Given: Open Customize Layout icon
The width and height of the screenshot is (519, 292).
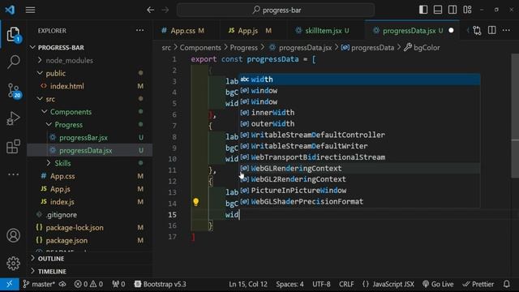Looking at the screenshot, I should pos(467,10).
